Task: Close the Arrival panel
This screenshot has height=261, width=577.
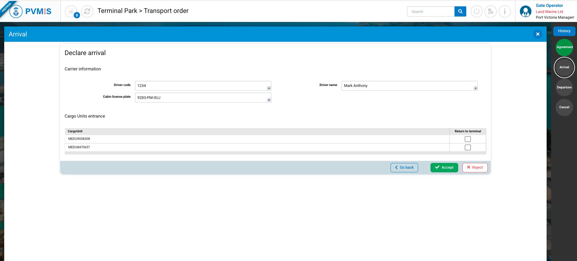Action: point(538,34)
